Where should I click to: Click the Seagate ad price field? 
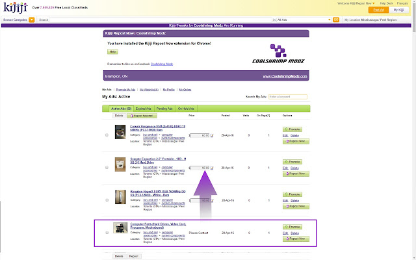coord(200,168)
